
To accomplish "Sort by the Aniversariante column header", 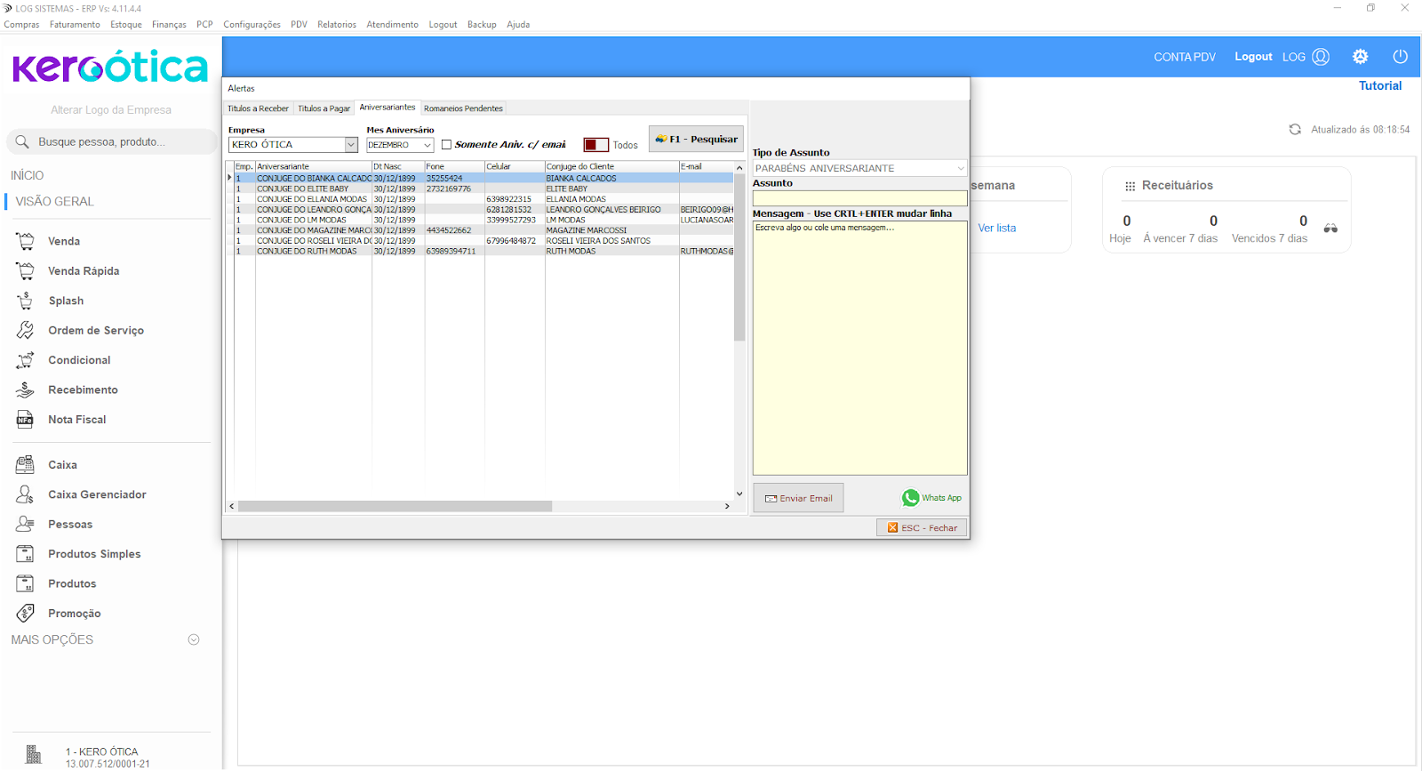I will [313, 167].
